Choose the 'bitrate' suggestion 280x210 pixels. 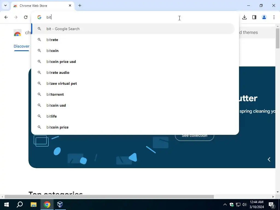pyautogui.click(x=133, y=40)
